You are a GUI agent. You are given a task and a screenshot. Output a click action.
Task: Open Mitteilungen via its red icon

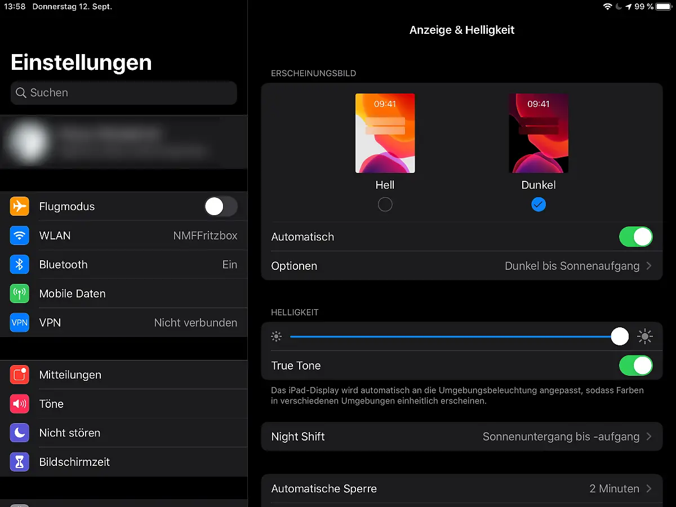point(20,375)
